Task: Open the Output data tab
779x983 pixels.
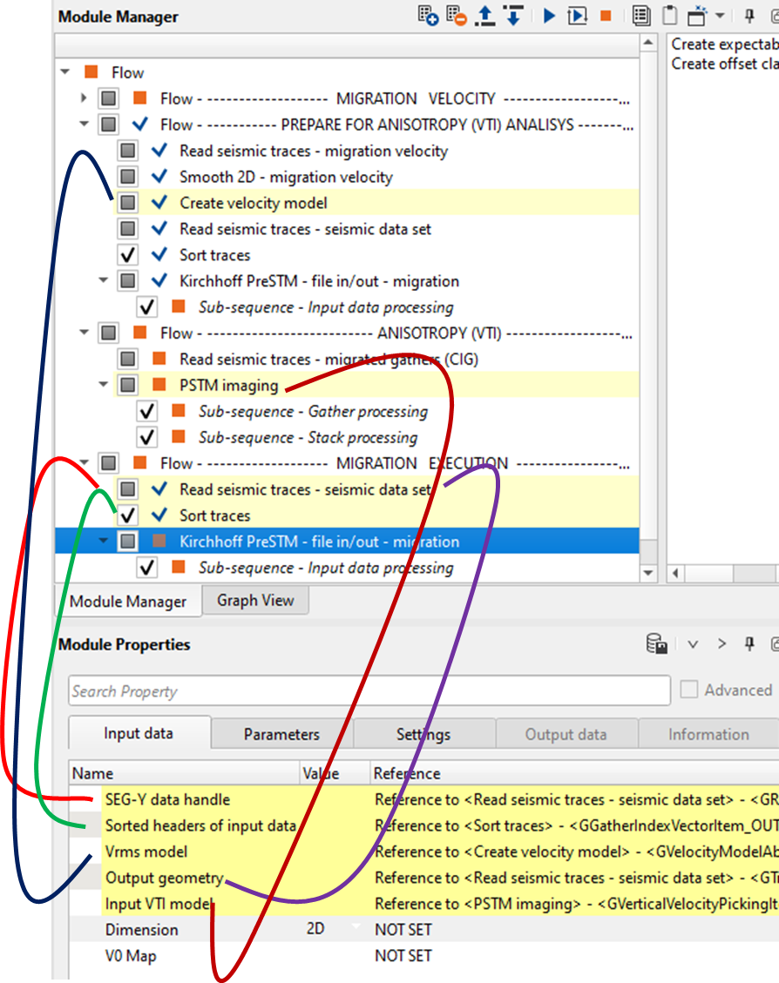Action: pos(566,734)
